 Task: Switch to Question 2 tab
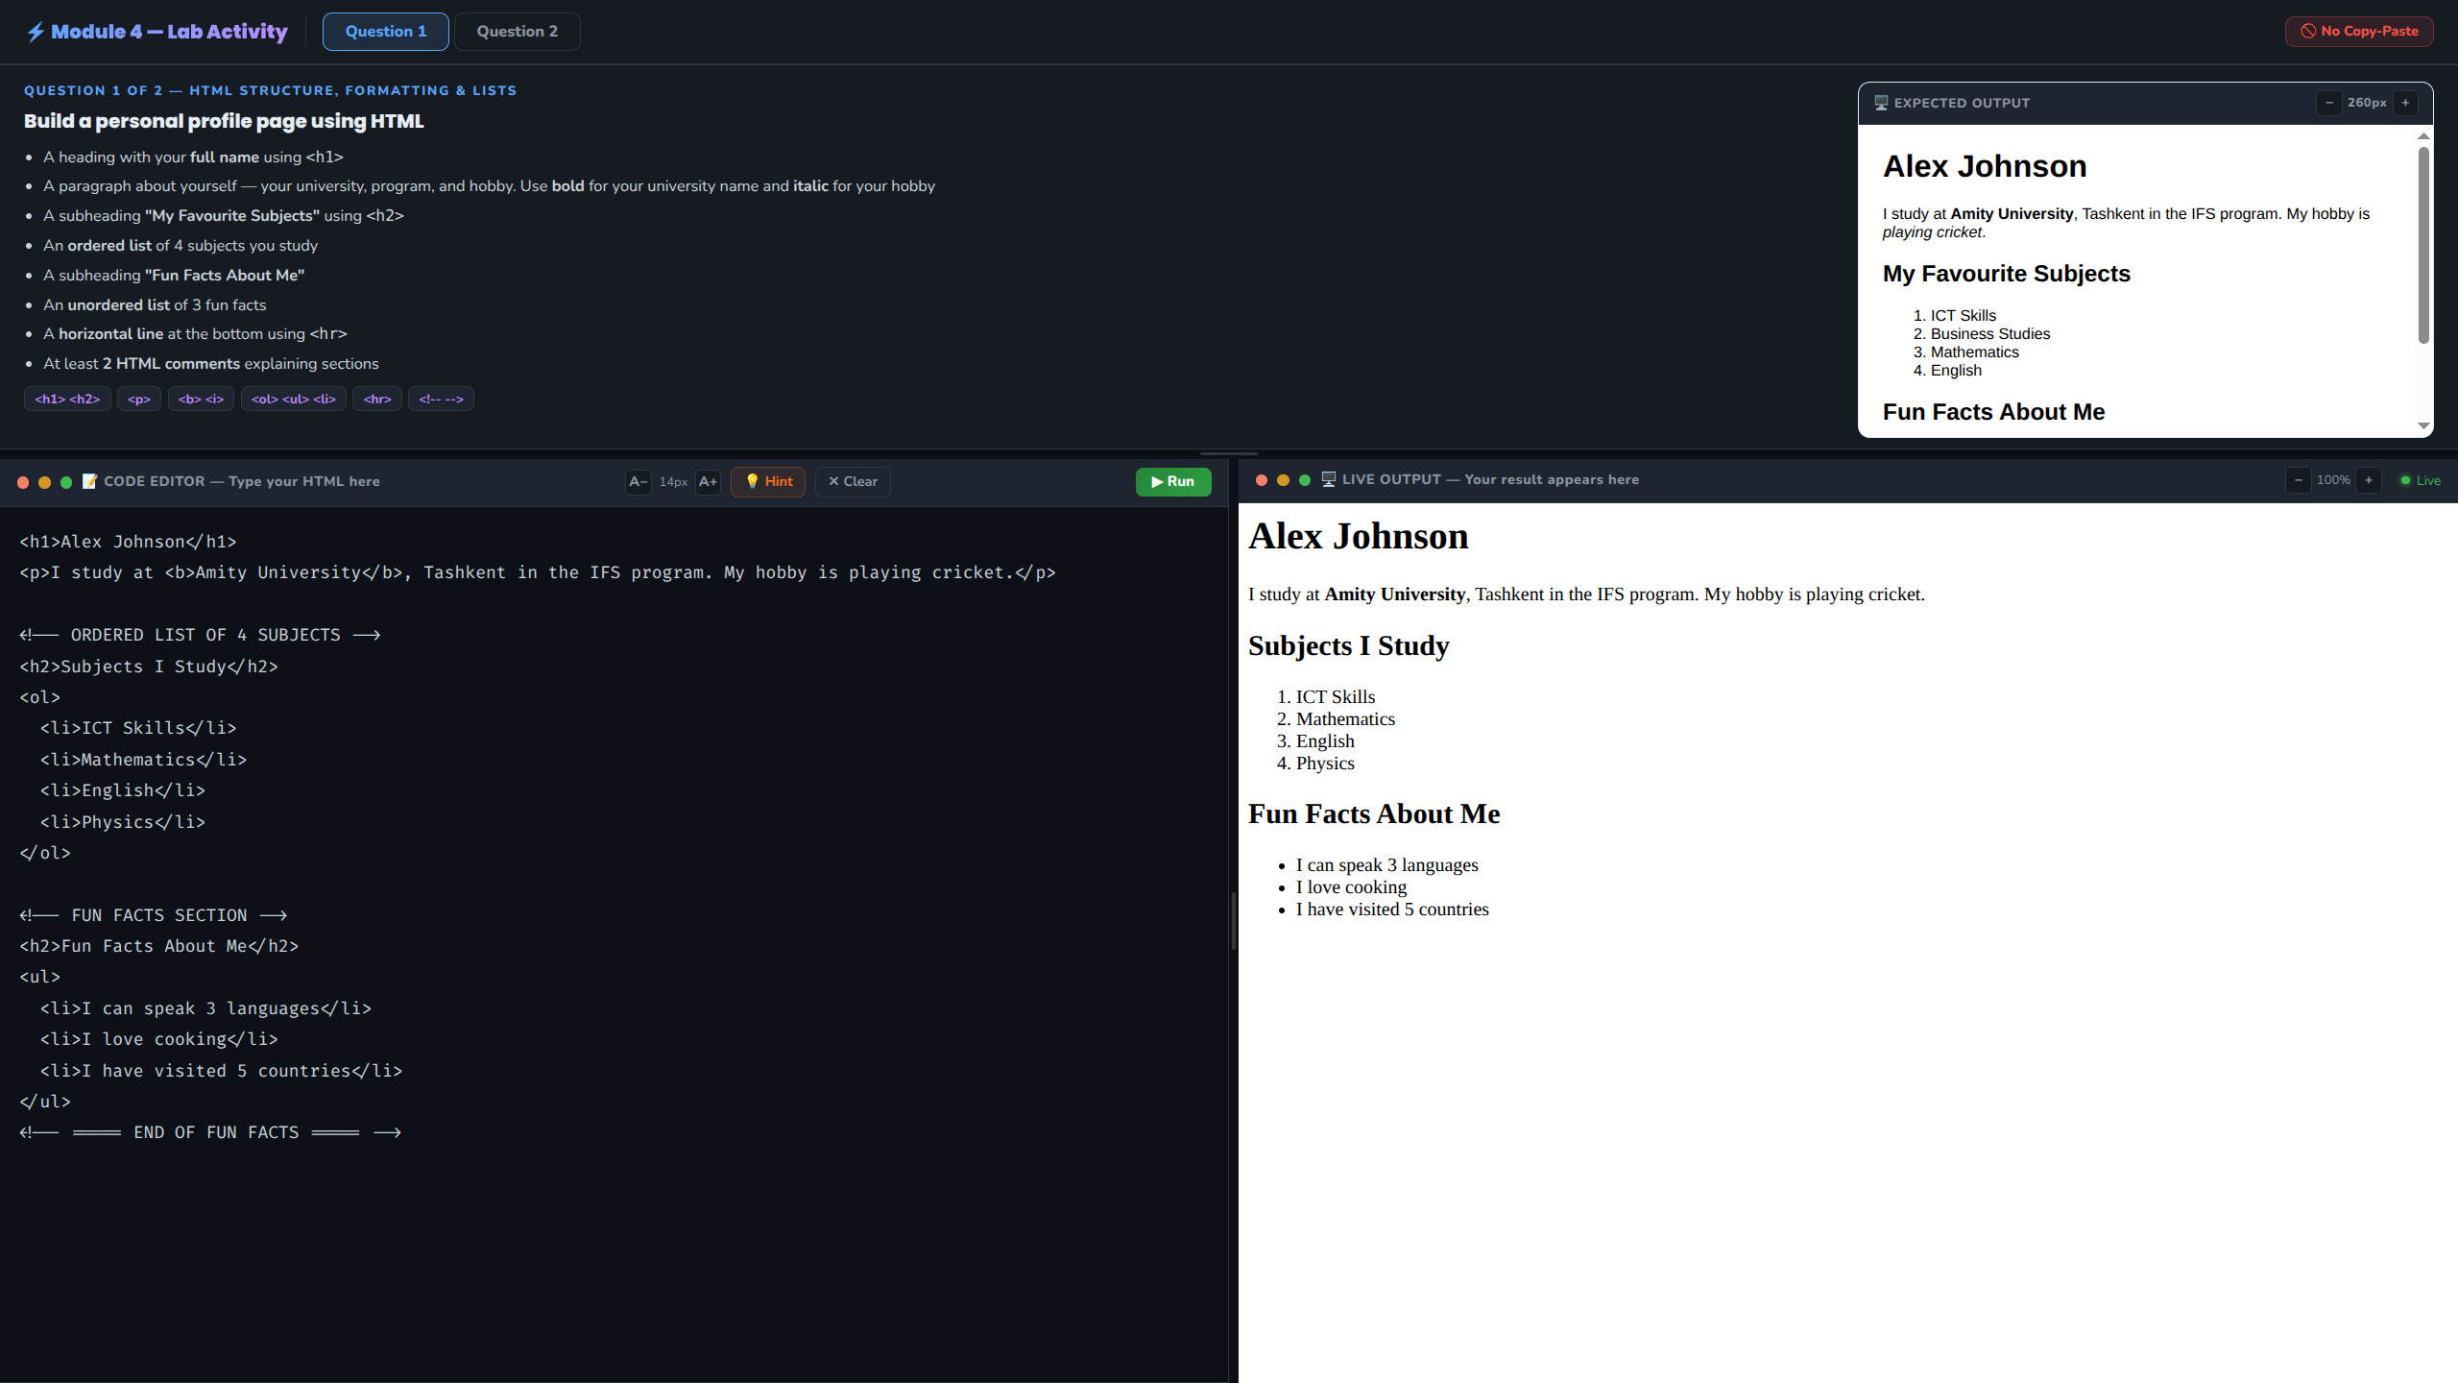click(517, 32)
